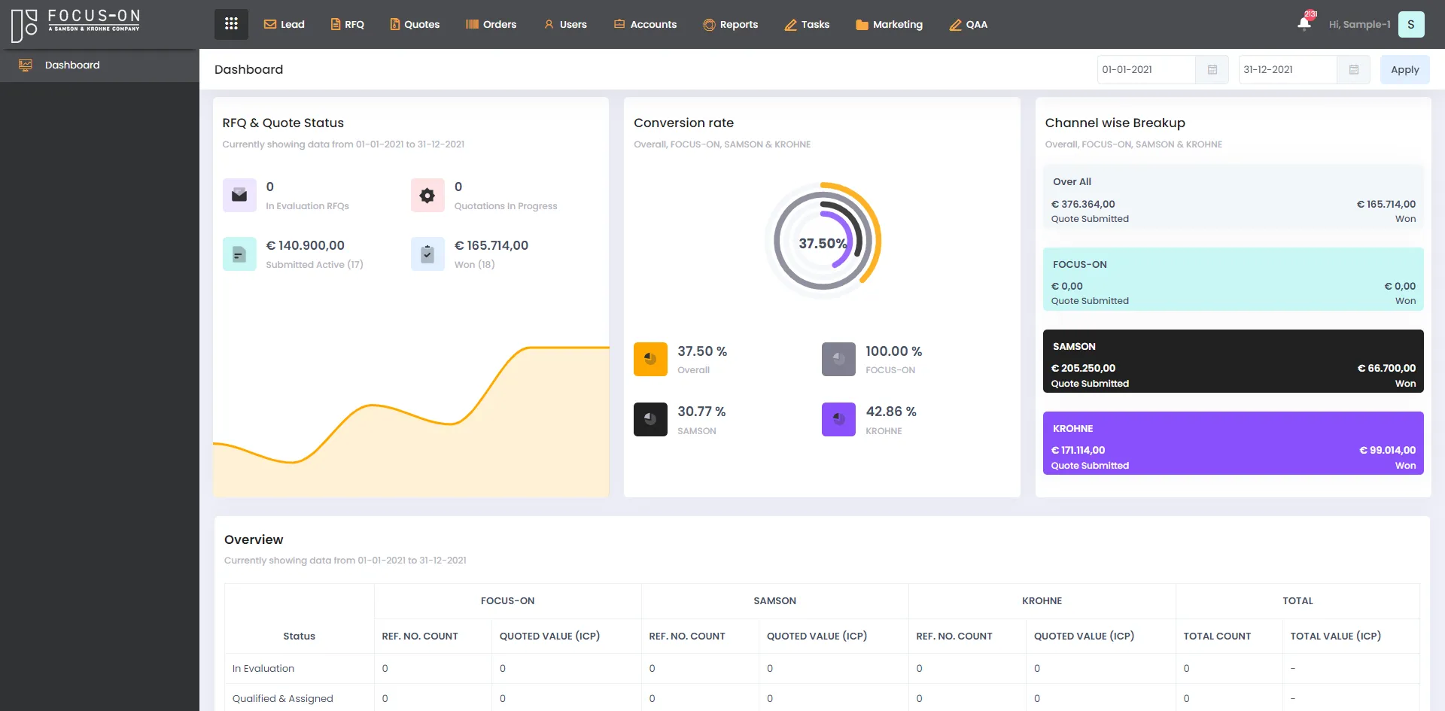This screenshot has height=711, width=1445.
Task: Open the Orders module icon
Action: click(x=470, y=23)
